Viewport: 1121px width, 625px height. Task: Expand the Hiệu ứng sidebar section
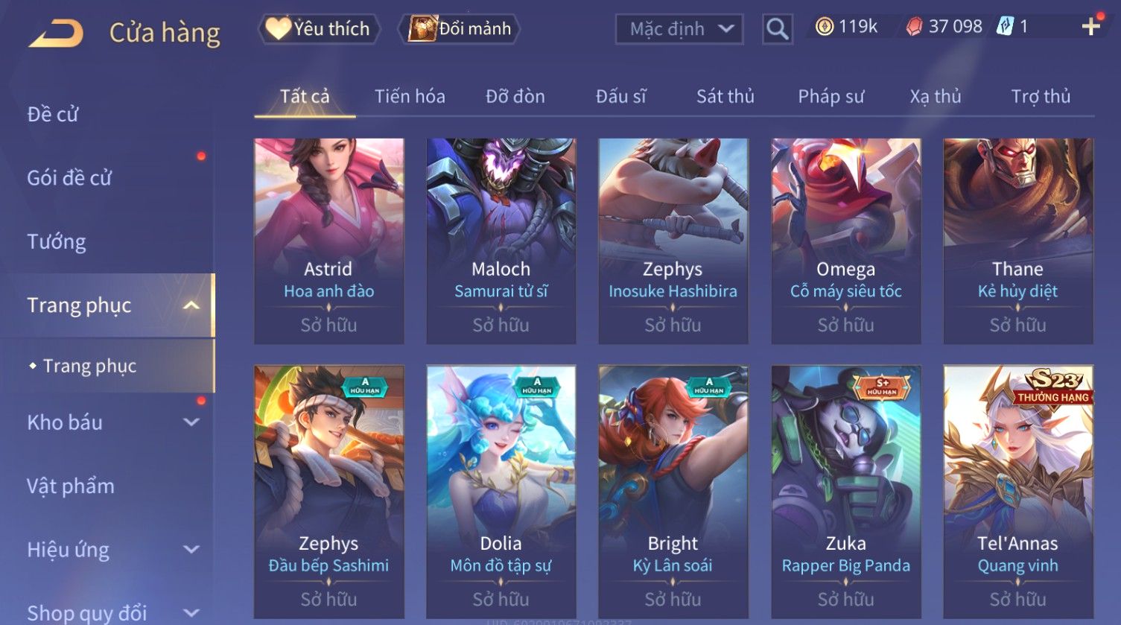[x=191, y=550]
